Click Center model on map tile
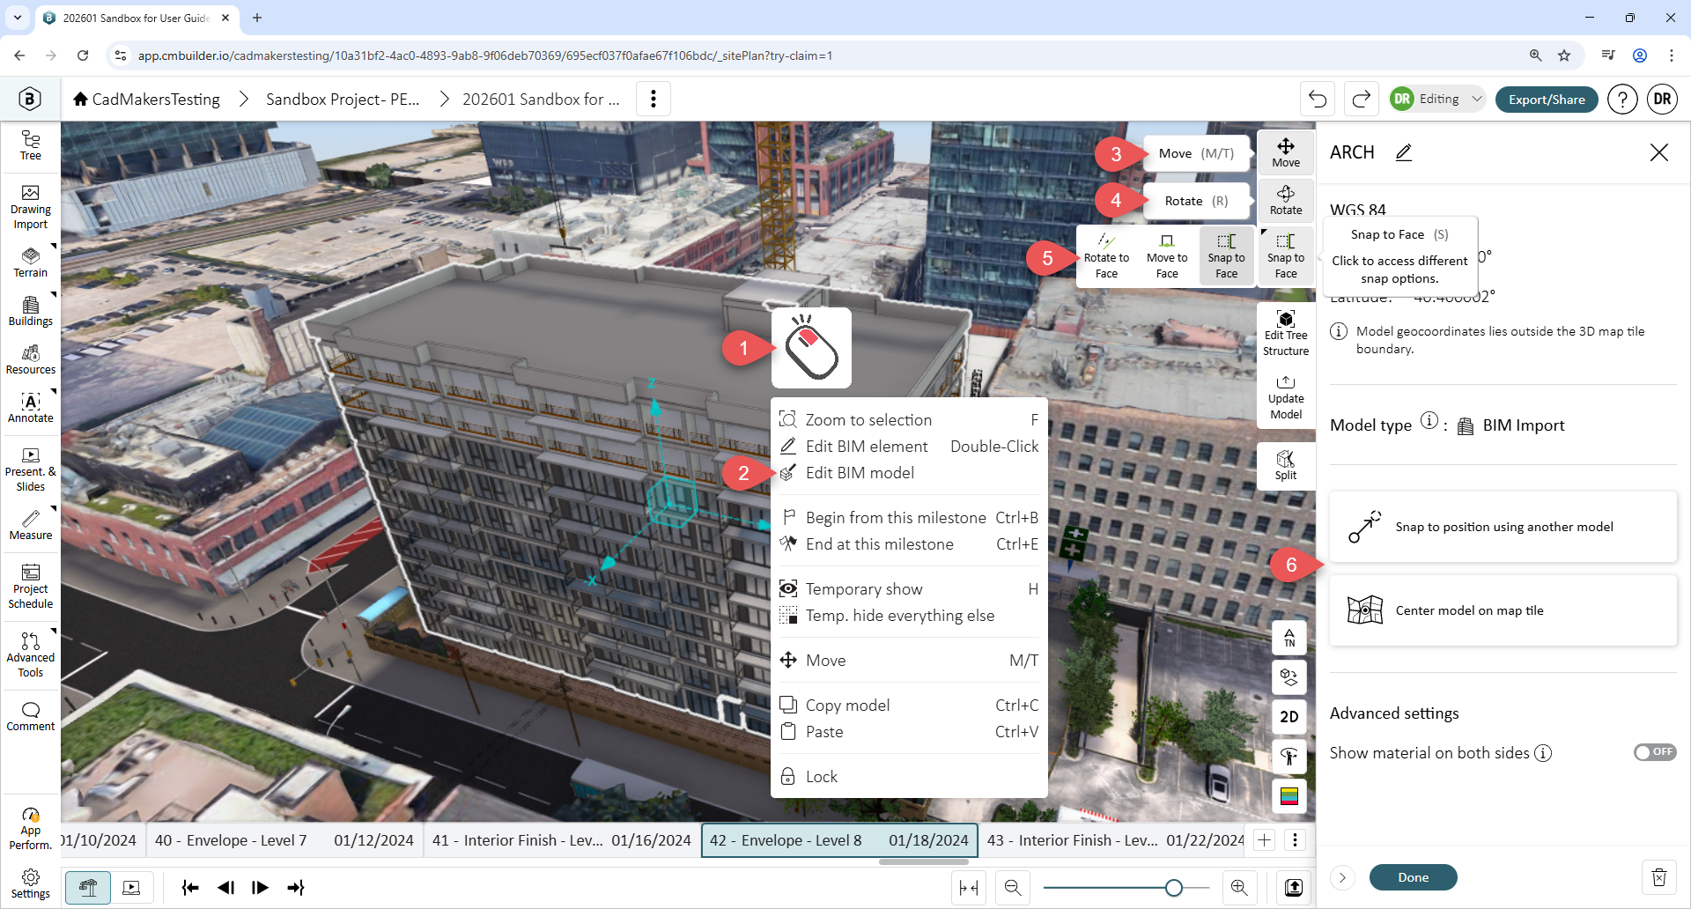Image resolution: width=1691 pixels, height=909 pixels. [1503, 610]
